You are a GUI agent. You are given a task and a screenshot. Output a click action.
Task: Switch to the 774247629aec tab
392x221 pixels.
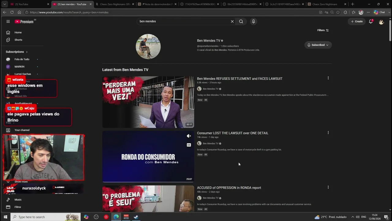tap(199, 4)
